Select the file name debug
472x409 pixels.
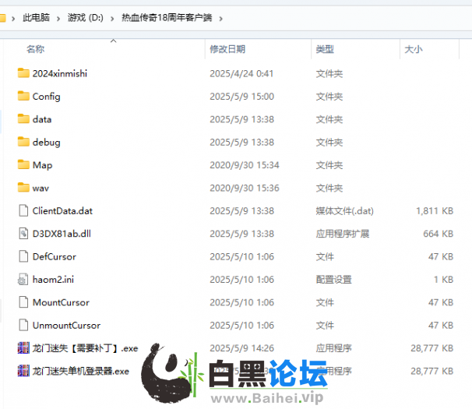[47, 143]
